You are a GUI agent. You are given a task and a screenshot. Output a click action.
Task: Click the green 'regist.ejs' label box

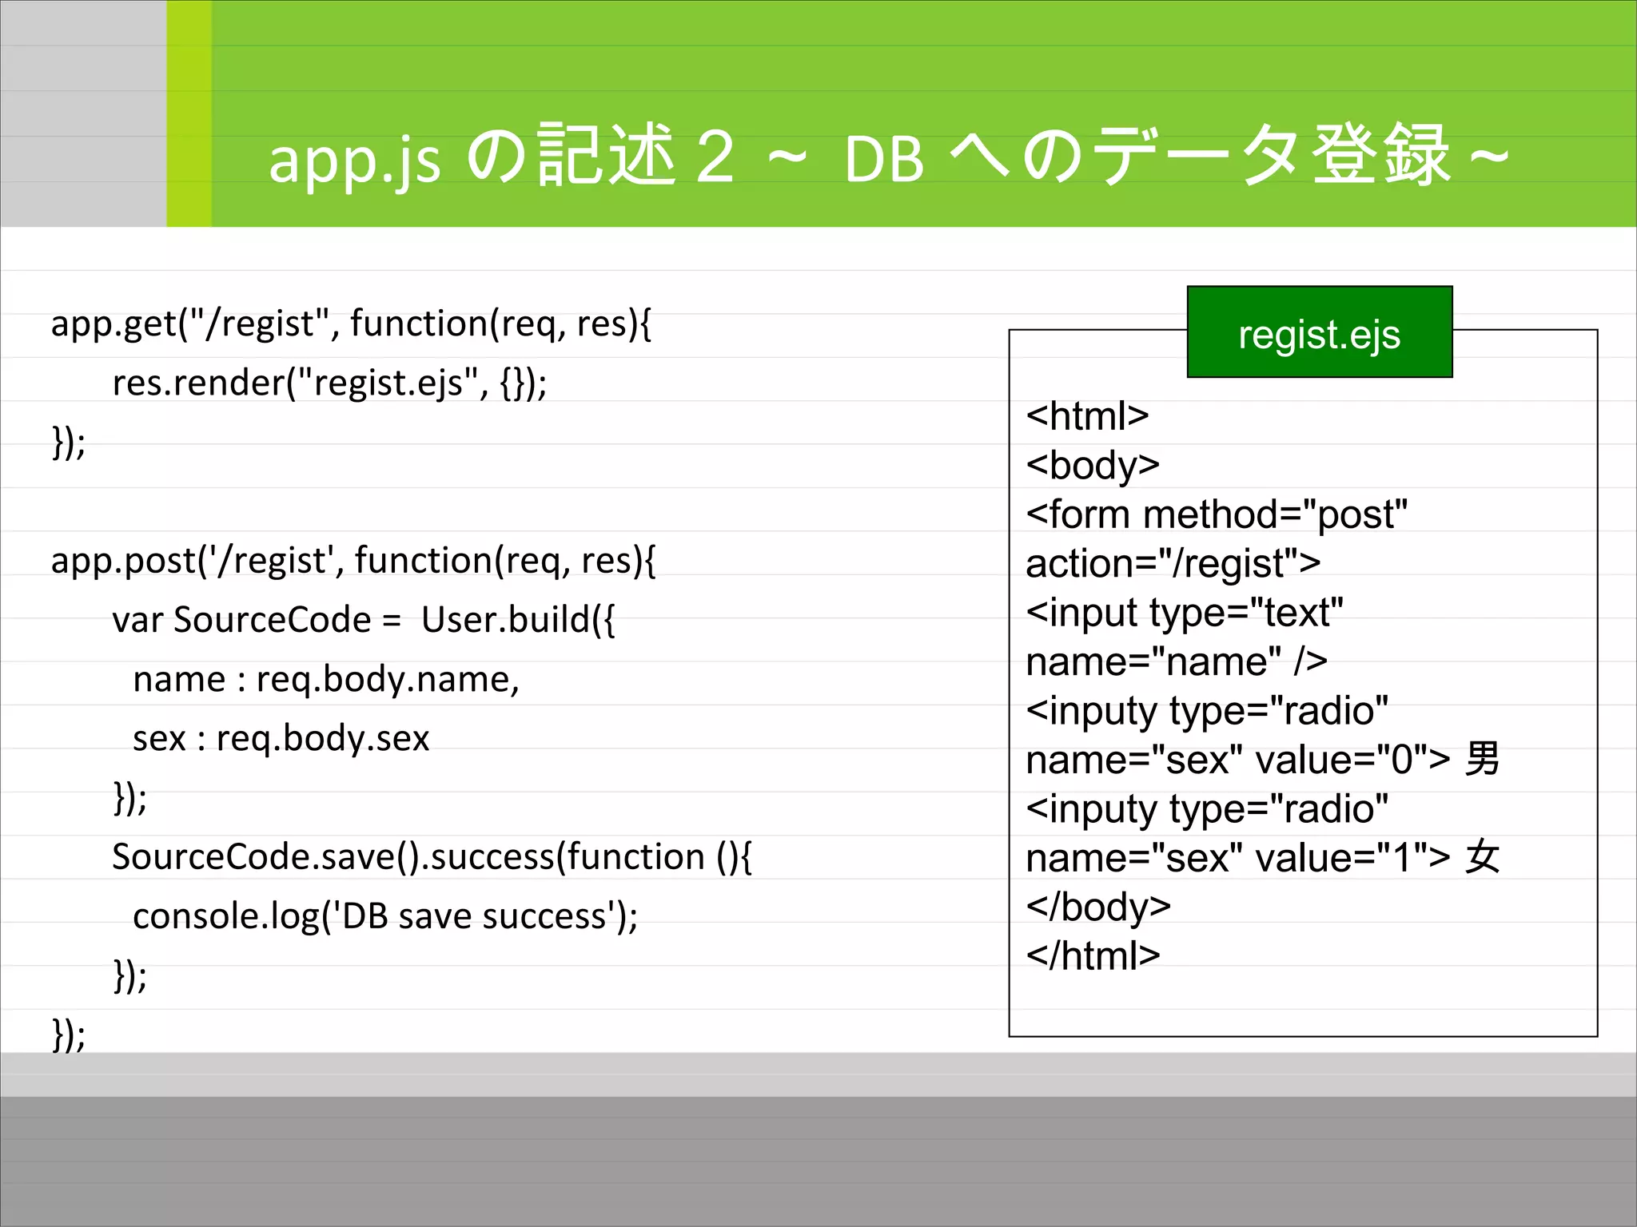point(1320,332)
